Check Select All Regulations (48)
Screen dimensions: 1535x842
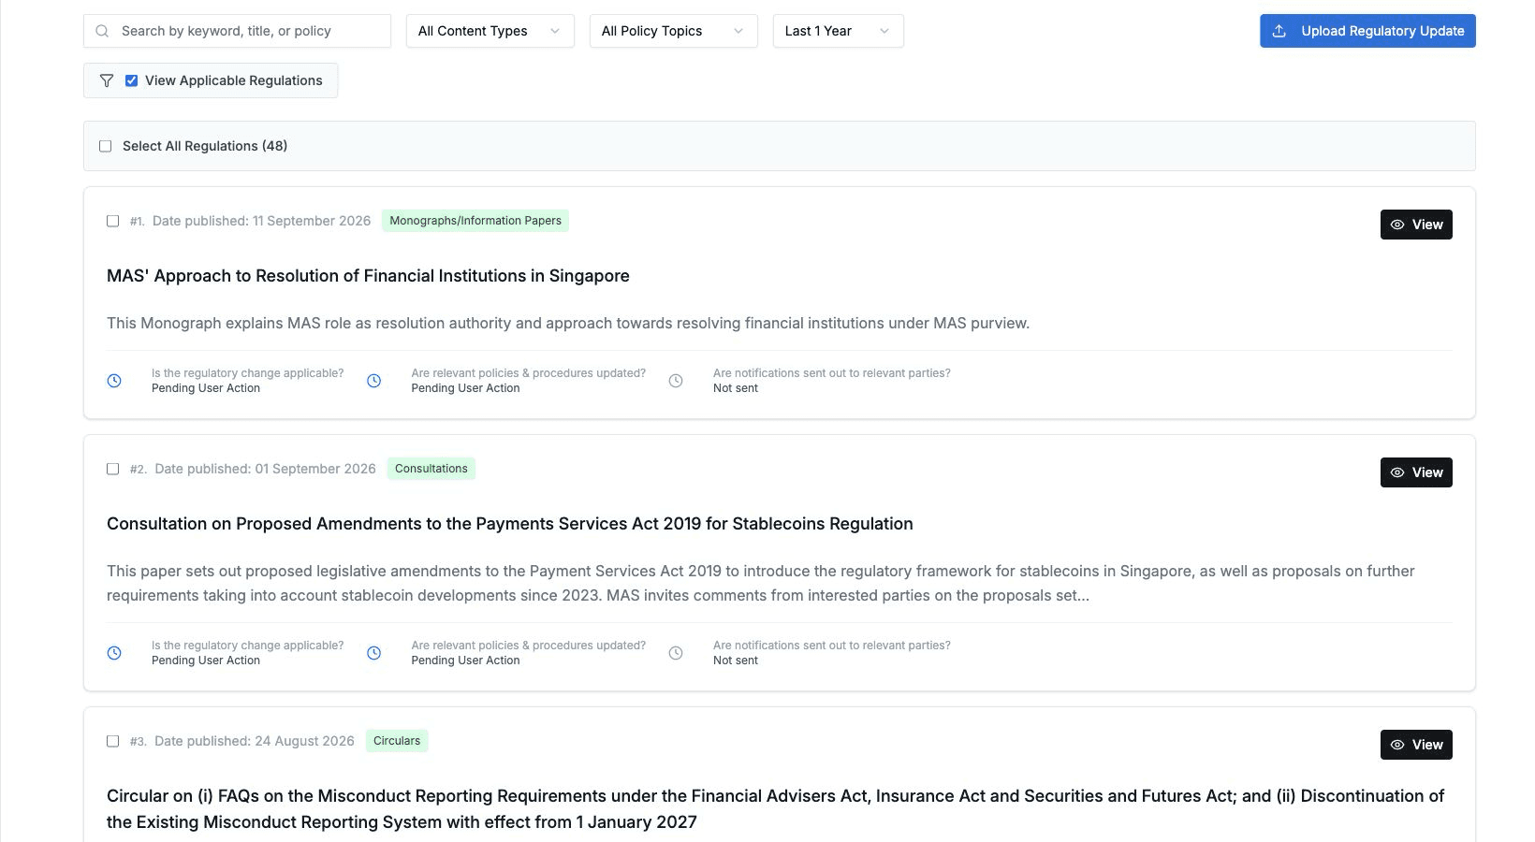(105, 146)
